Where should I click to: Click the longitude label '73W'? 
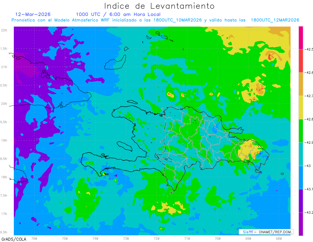(x=126, y=238)
